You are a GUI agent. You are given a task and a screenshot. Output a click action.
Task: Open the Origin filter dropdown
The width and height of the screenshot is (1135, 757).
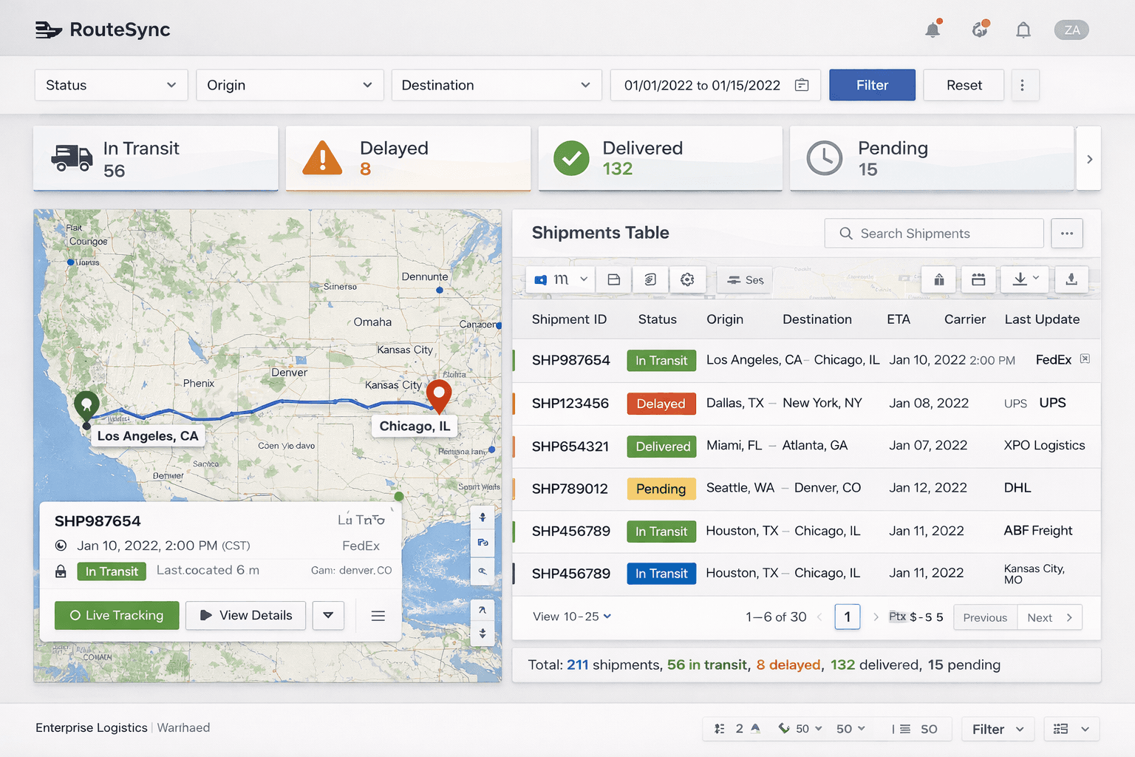click(x=290, y=85)
